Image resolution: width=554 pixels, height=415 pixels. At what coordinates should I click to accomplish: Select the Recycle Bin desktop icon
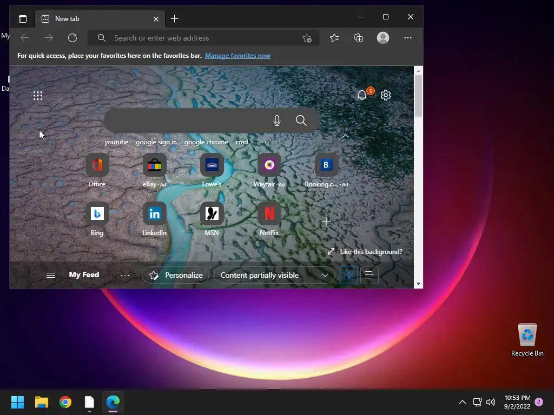click(x=527, y=339)
